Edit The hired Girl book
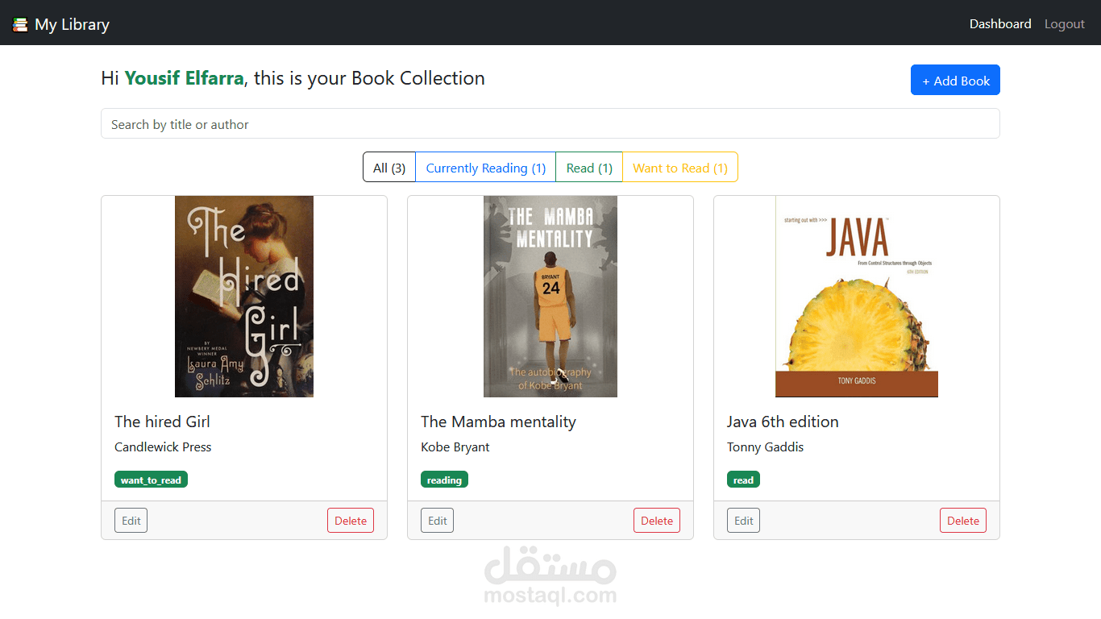 131,521
